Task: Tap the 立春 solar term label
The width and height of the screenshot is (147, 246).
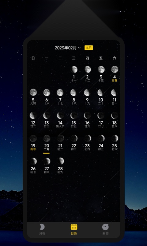Action: click(x=115, y=81)
